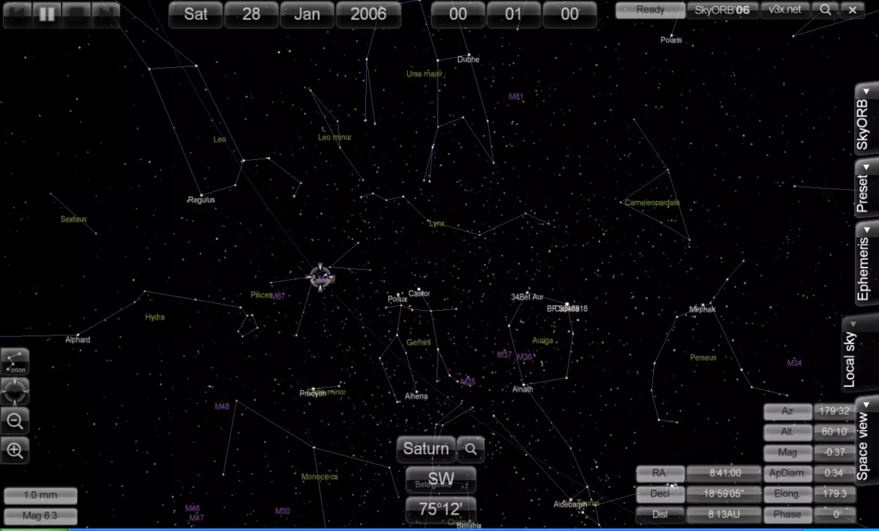
Task: Click the Messier object M81 label
Action: coord(516,97)
